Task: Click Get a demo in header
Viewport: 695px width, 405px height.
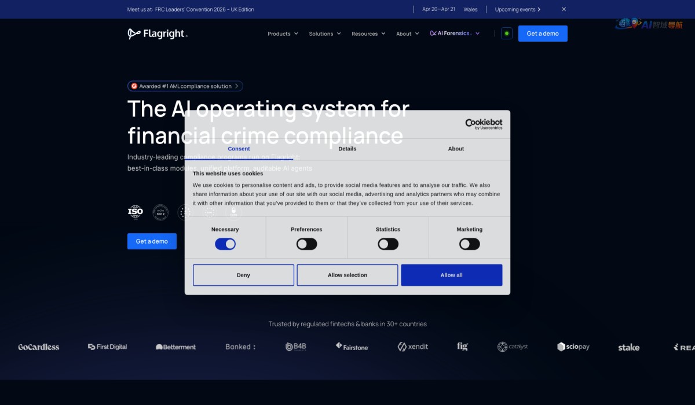Action: 543,34
